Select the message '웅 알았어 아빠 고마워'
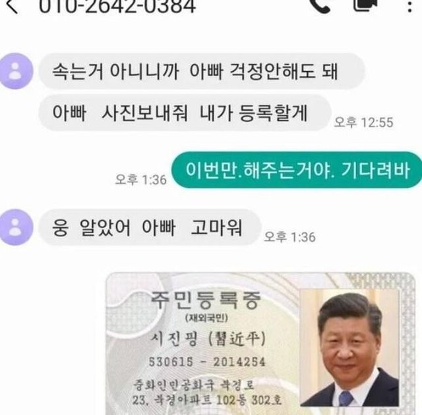422x415 pixels. click(150, 227)
